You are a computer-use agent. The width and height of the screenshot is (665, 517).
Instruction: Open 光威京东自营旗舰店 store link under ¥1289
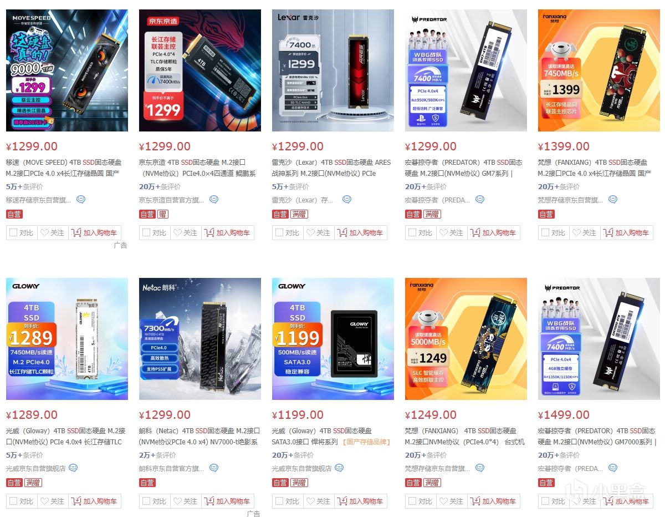click(36, 468)
